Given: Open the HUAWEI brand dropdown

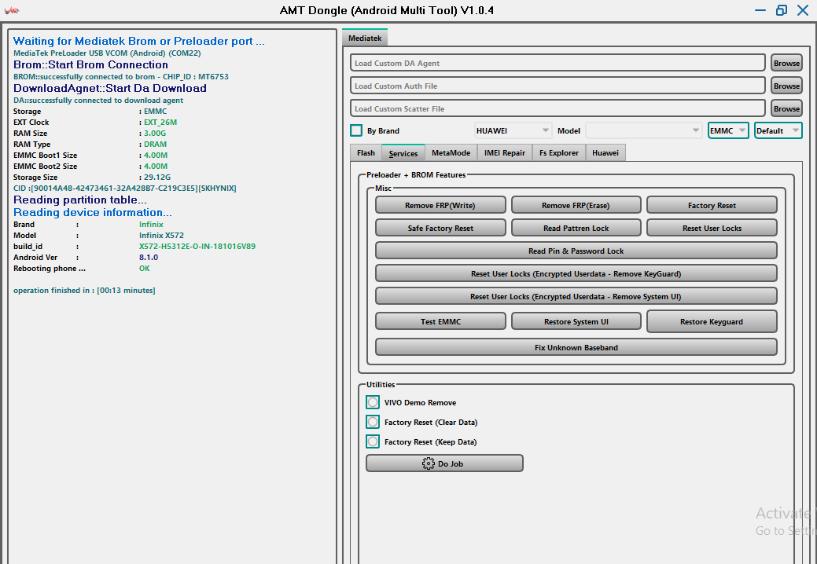Looking at the screenshot, I should pos(513,130).
